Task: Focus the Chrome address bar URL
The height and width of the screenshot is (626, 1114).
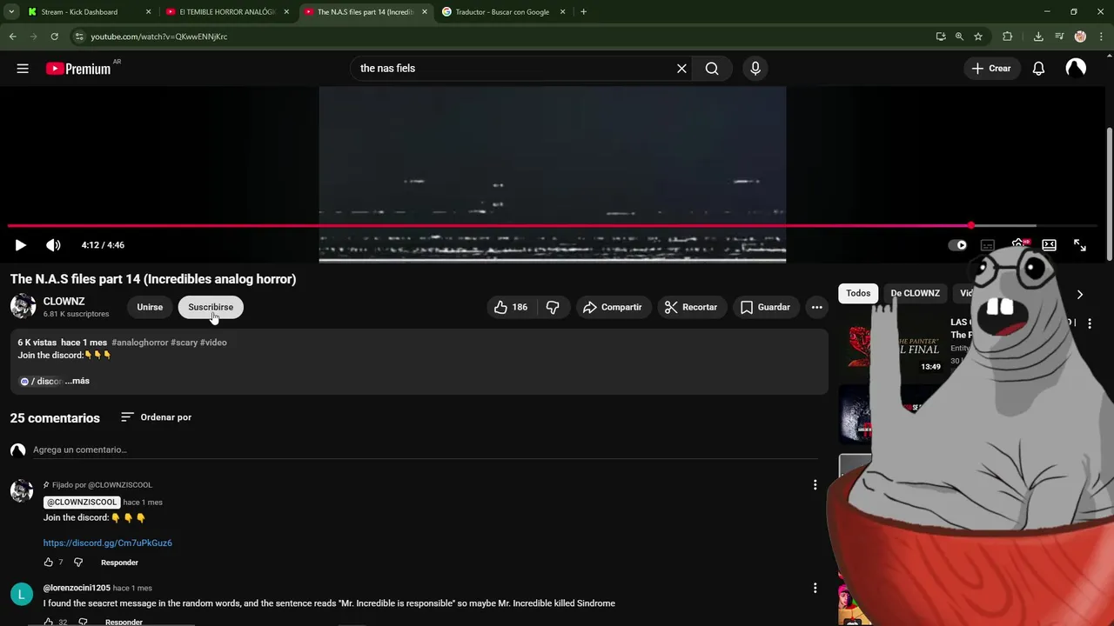Action: pyautogui.click(x=158, y=37)
